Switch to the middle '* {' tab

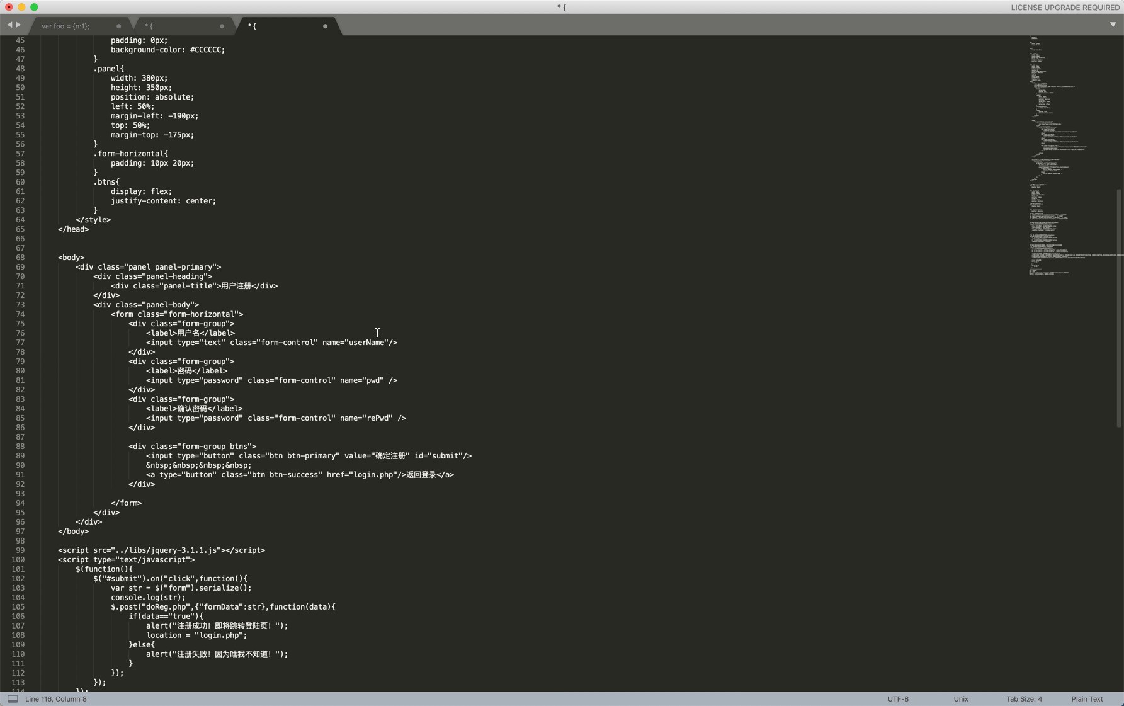149,26
